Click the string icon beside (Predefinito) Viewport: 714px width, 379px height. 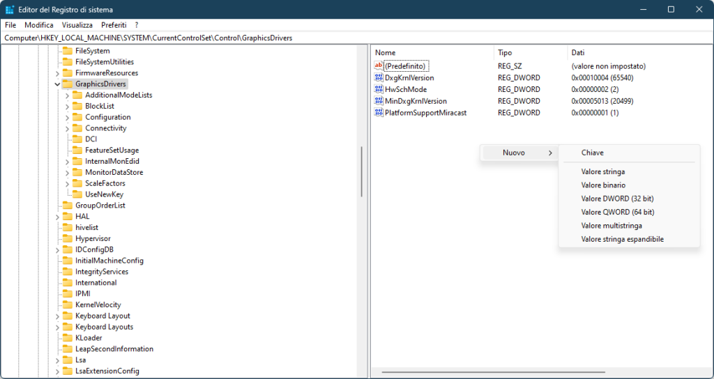tap(379, 66)
